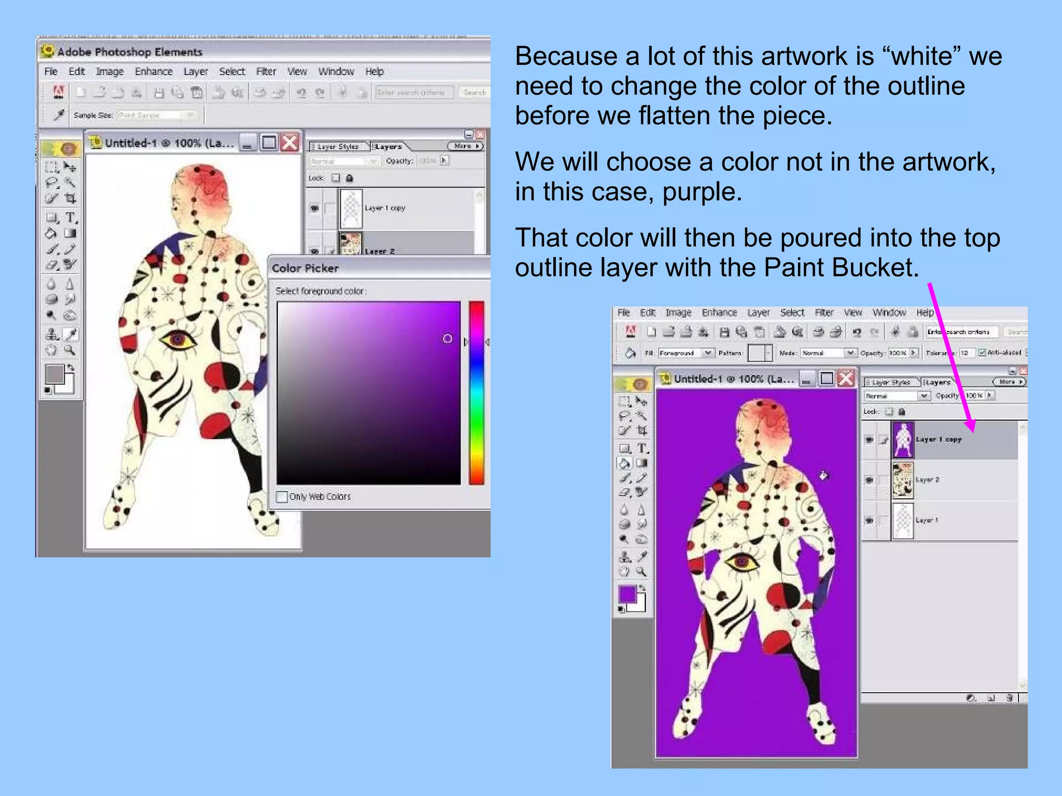Open the Layer menu in Color Picker screenshot
Image resolution: width=1062 pixels, height=796 pixels.
tap(195, 72)
